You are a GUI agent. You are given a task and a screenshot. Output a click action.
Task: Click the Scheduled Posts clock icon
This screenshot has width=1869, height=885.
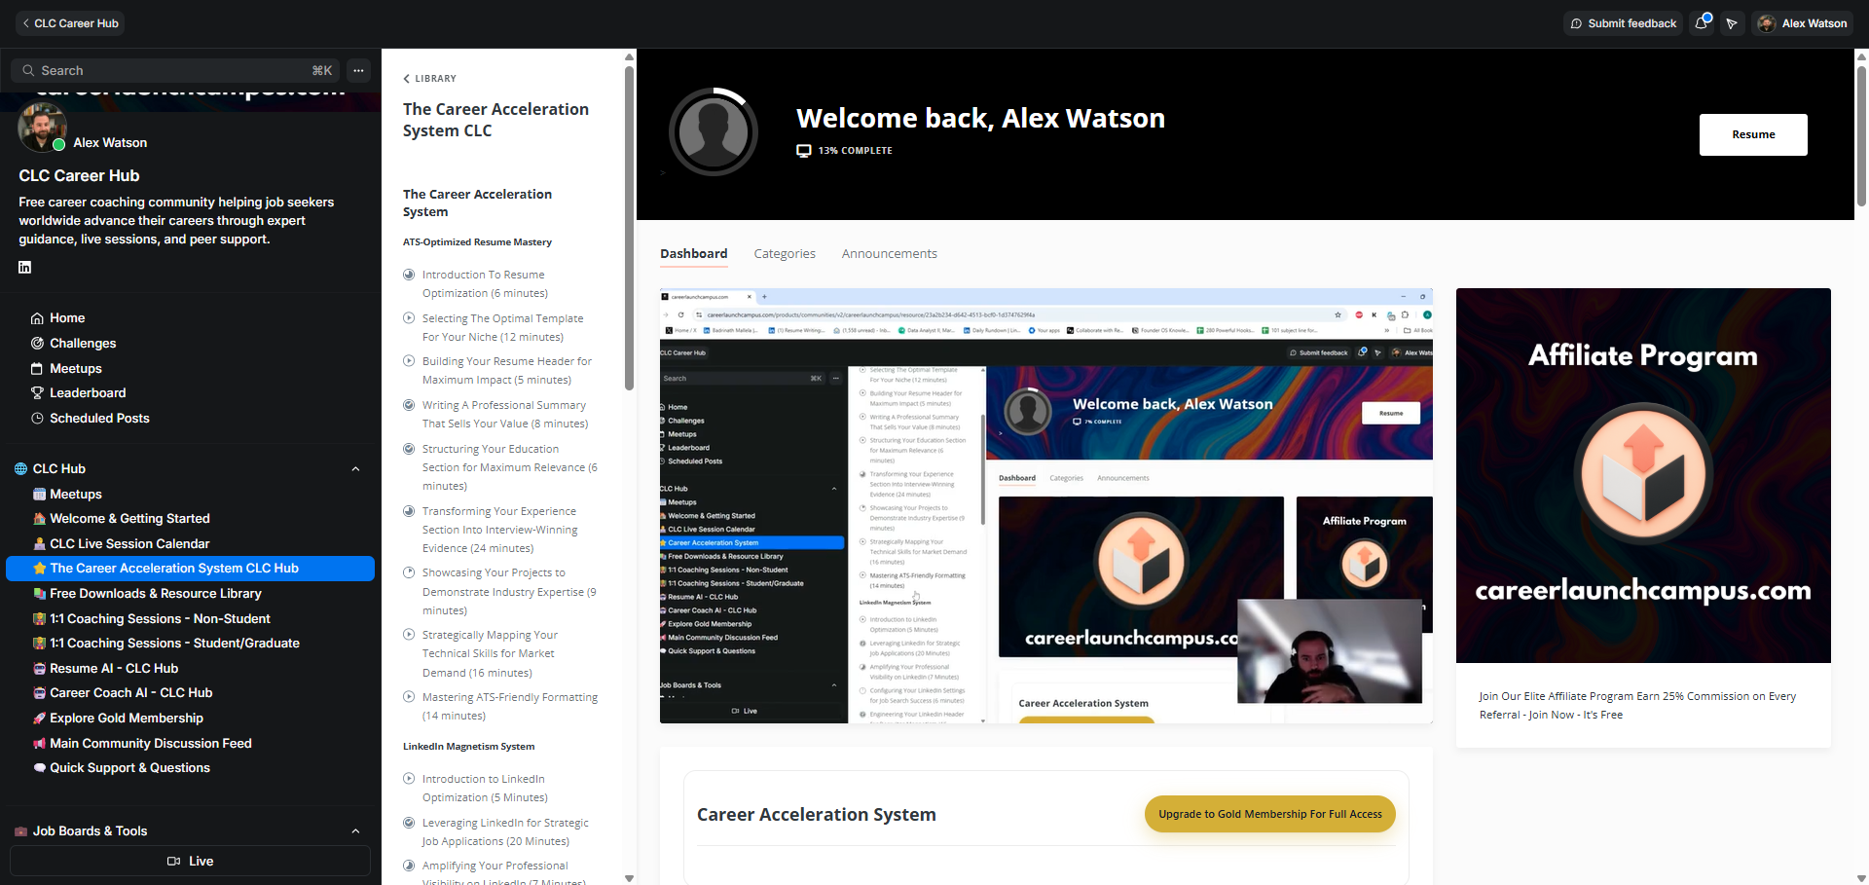point(37,419)
